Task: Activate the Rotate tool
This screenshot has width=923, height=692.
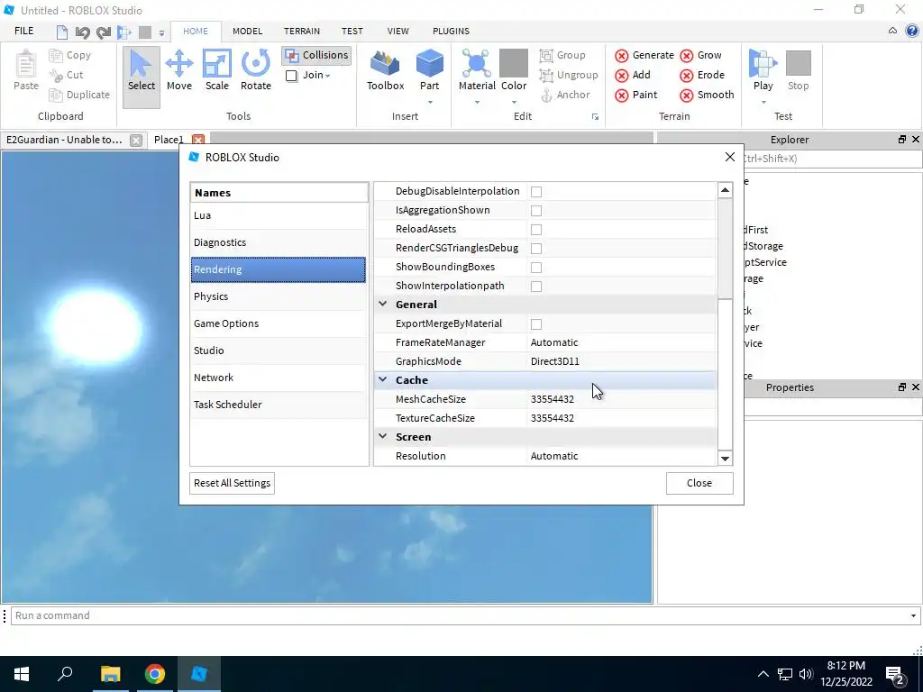Action: pyautogui.click(x=255, y=70)
